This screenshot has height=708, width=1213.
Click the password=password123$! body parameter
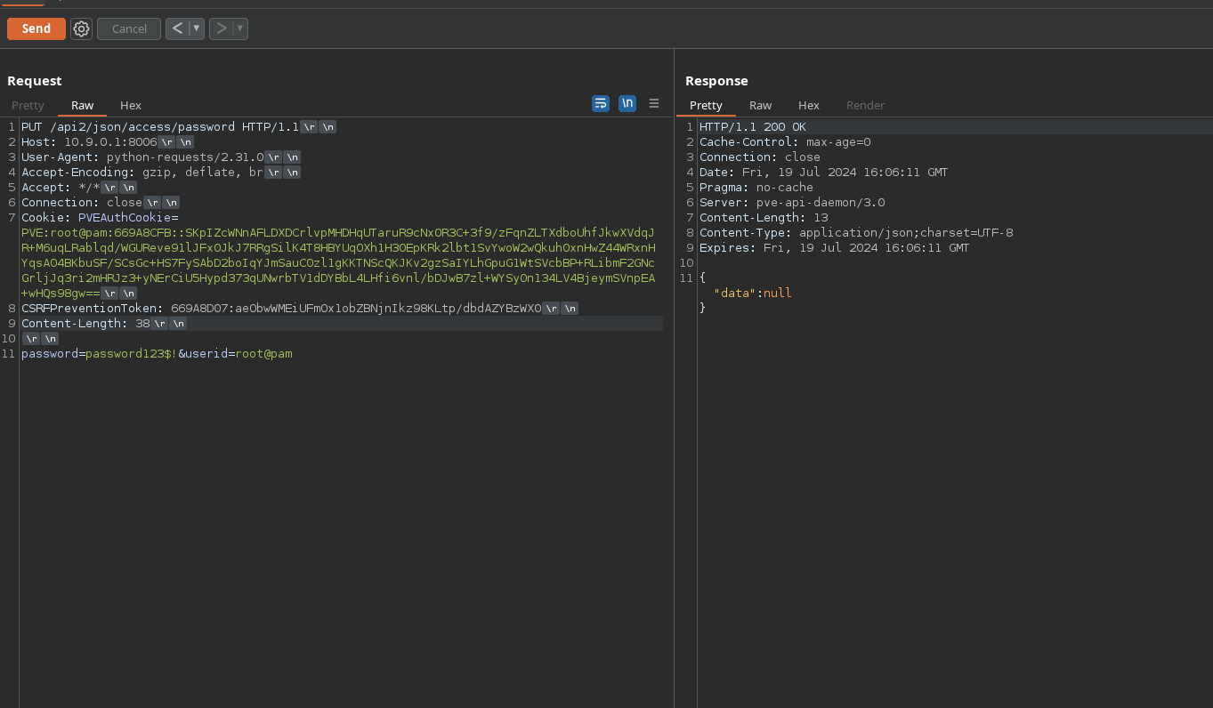(x=99, y=354)
